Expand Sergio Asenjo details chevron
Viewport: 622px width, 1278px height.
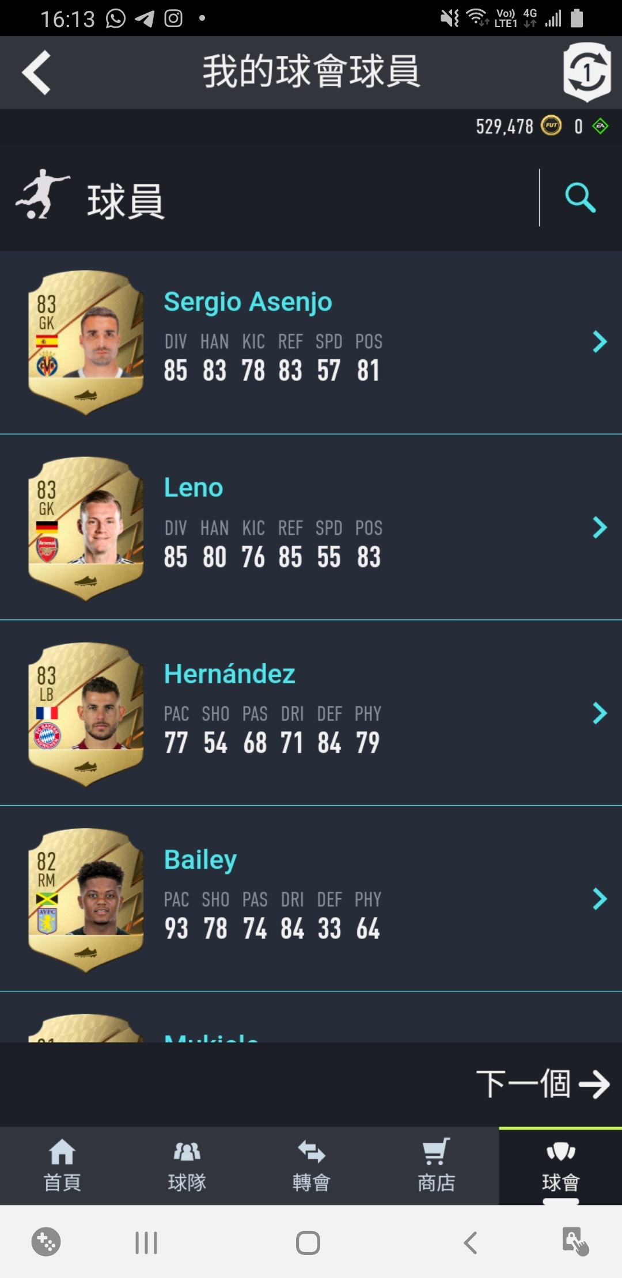(600, 342)
